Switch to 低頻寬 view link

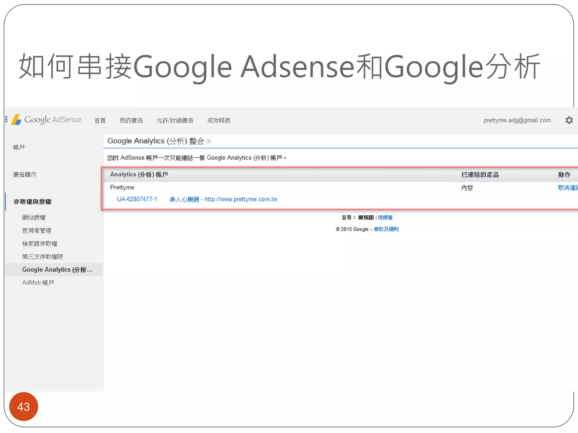pos(385,218)
